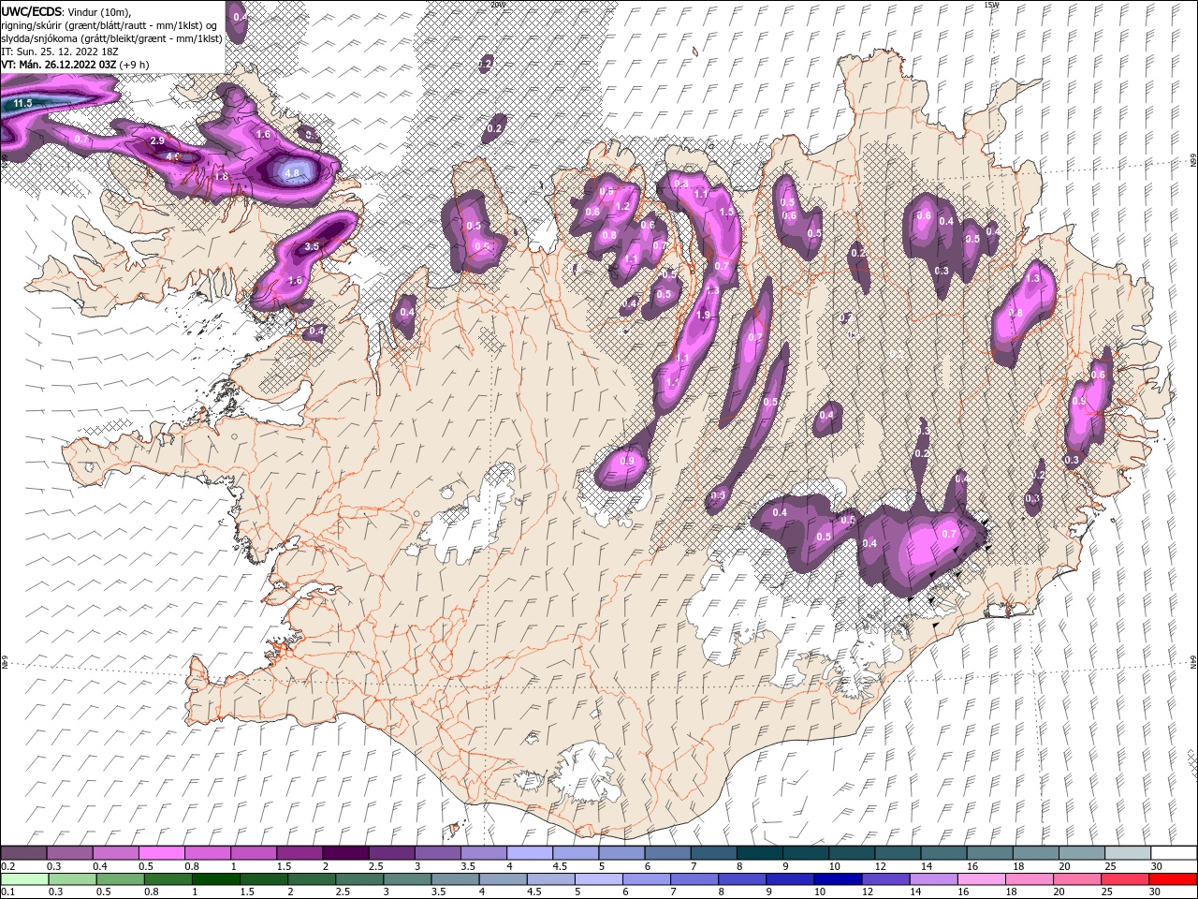Select snow scale swatch between 12 and 14
1198x899 pixels.
pos(897,853)
